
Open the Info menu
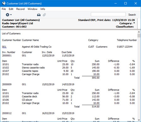tap(43, 9)
